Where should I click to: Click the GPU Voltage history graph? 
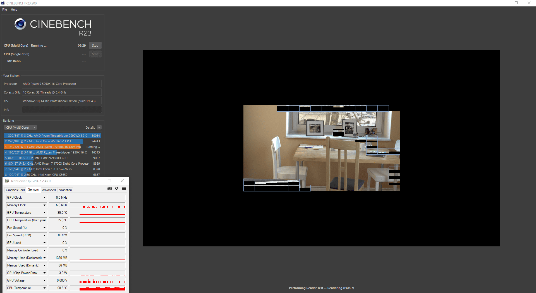tap(98, 280)
